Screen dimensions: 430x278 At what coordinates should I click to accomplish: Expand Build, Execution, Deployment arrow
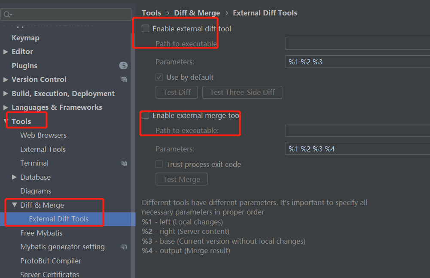pyautogui.click(x=6, y=94)
